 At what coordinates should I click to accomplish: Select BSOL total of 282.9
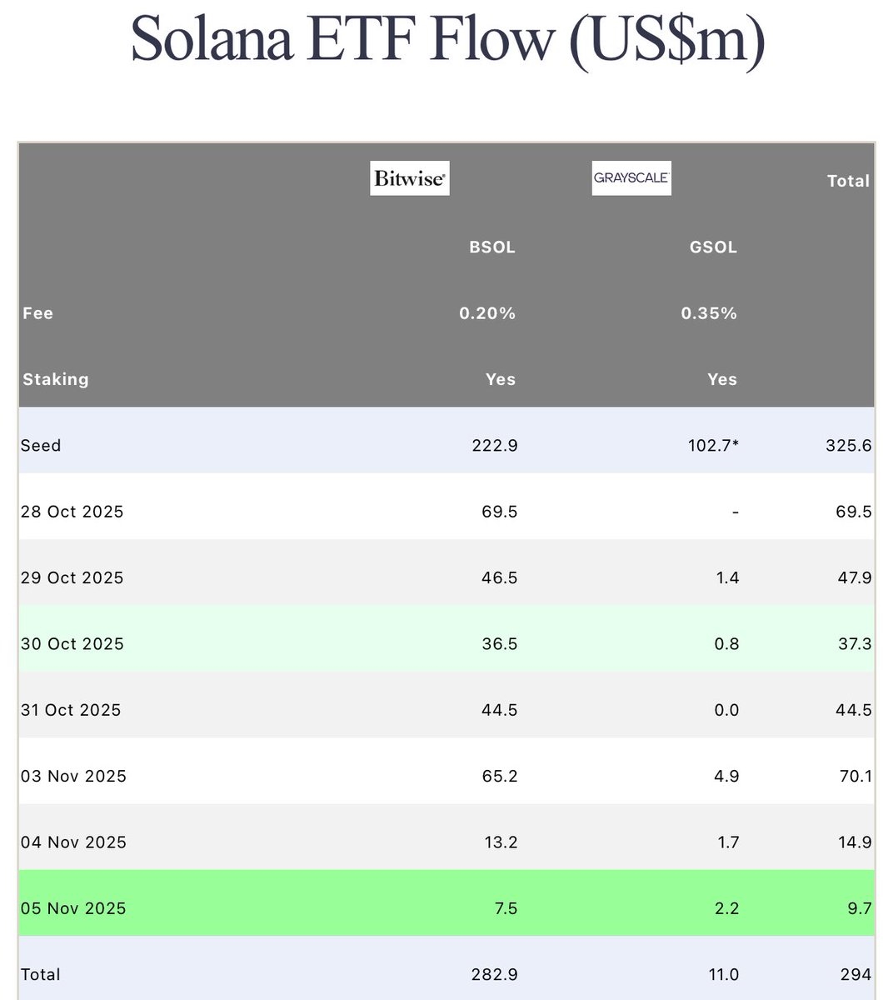point(495,974)
